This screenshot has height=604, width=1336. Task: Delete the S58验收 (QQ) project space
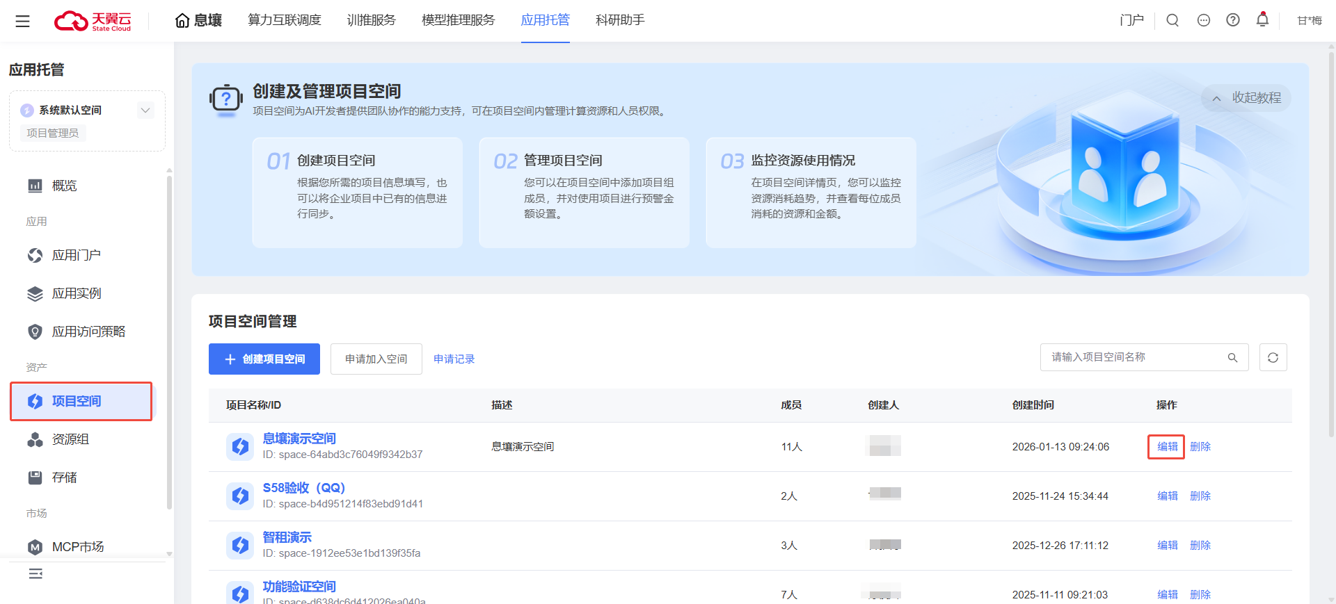[1200, 496]
